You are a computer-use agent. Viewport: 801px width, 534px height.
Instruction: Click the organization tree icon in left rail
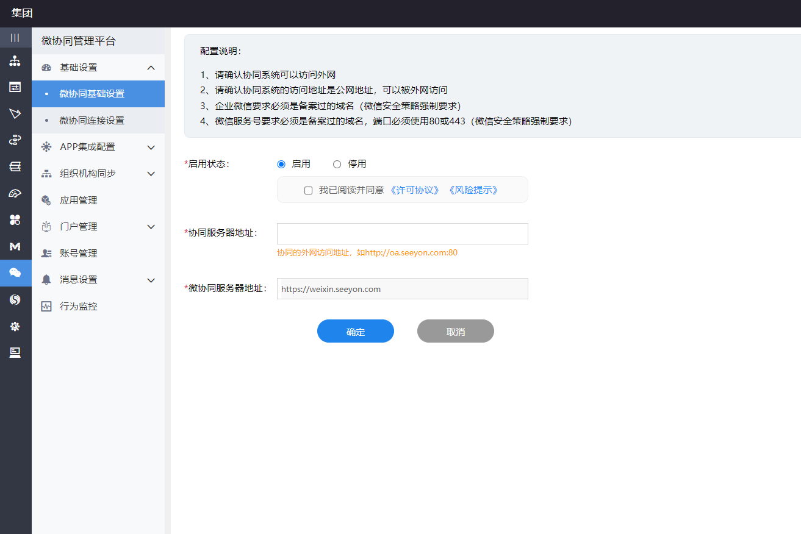[x=15, y=61]
